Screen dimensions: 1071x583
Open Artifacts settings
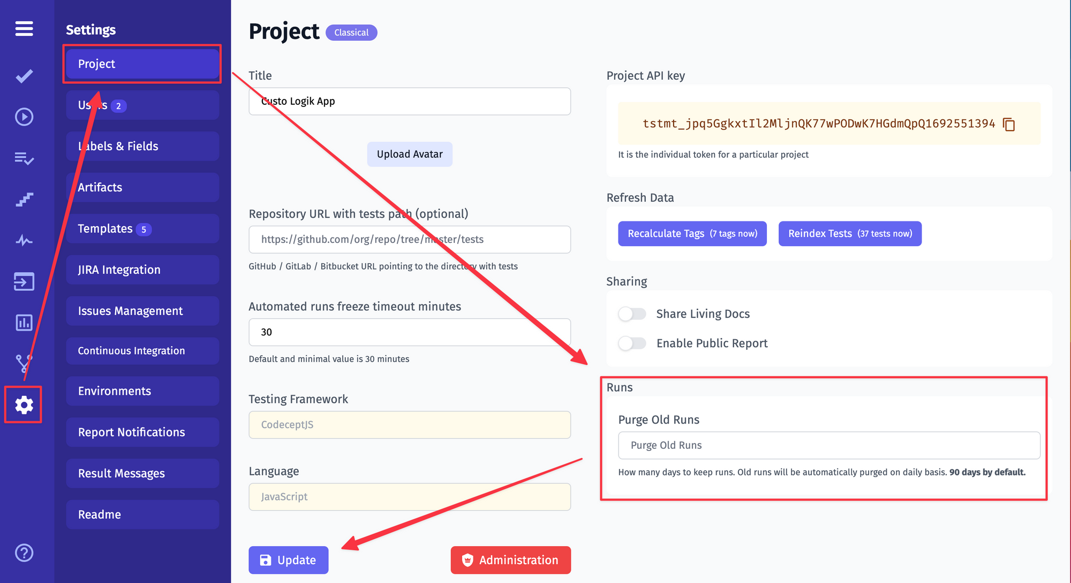[x=142, y=187]
